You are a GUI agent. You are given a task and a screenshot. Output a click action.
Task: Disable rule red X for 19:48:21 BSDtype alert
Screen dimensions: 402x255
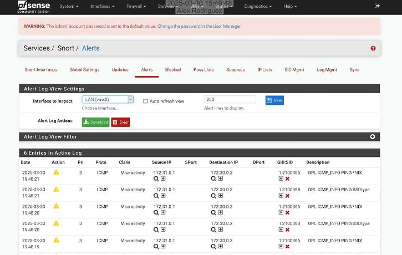(287, 196)
